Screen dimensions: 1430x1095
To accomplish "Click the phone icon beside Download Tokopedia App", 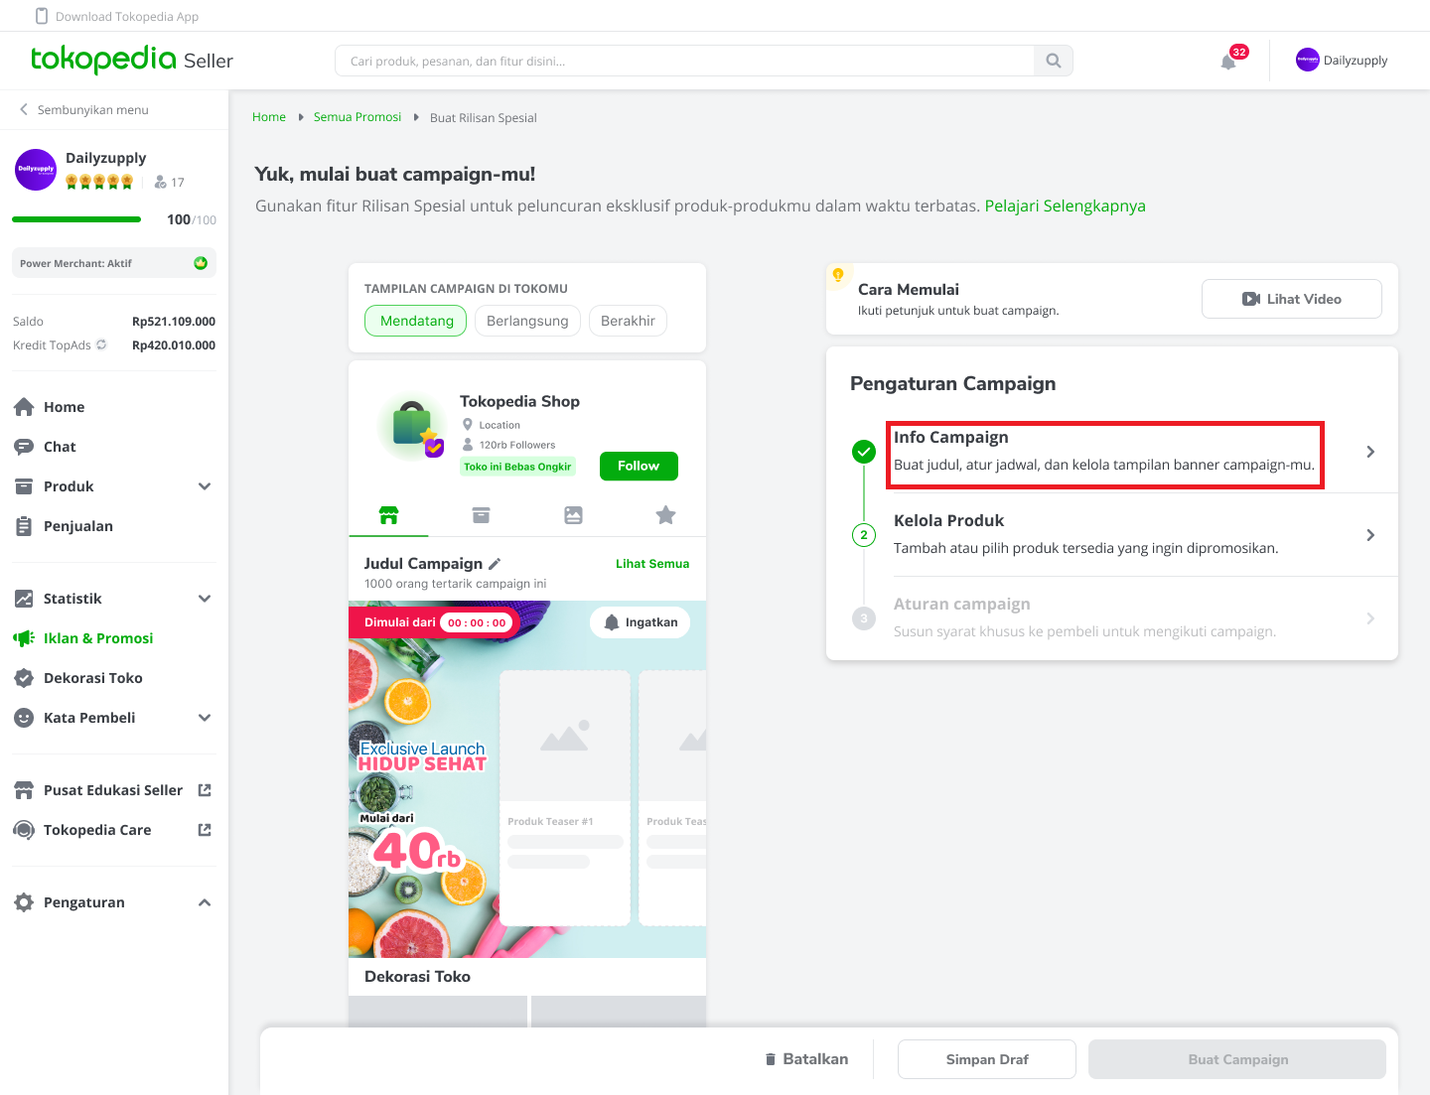I will click(x=42, y=16).
